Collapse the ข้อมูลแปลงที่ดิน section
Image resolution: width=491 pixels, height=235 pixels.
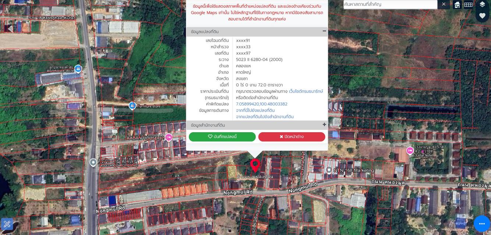point(324,31)
